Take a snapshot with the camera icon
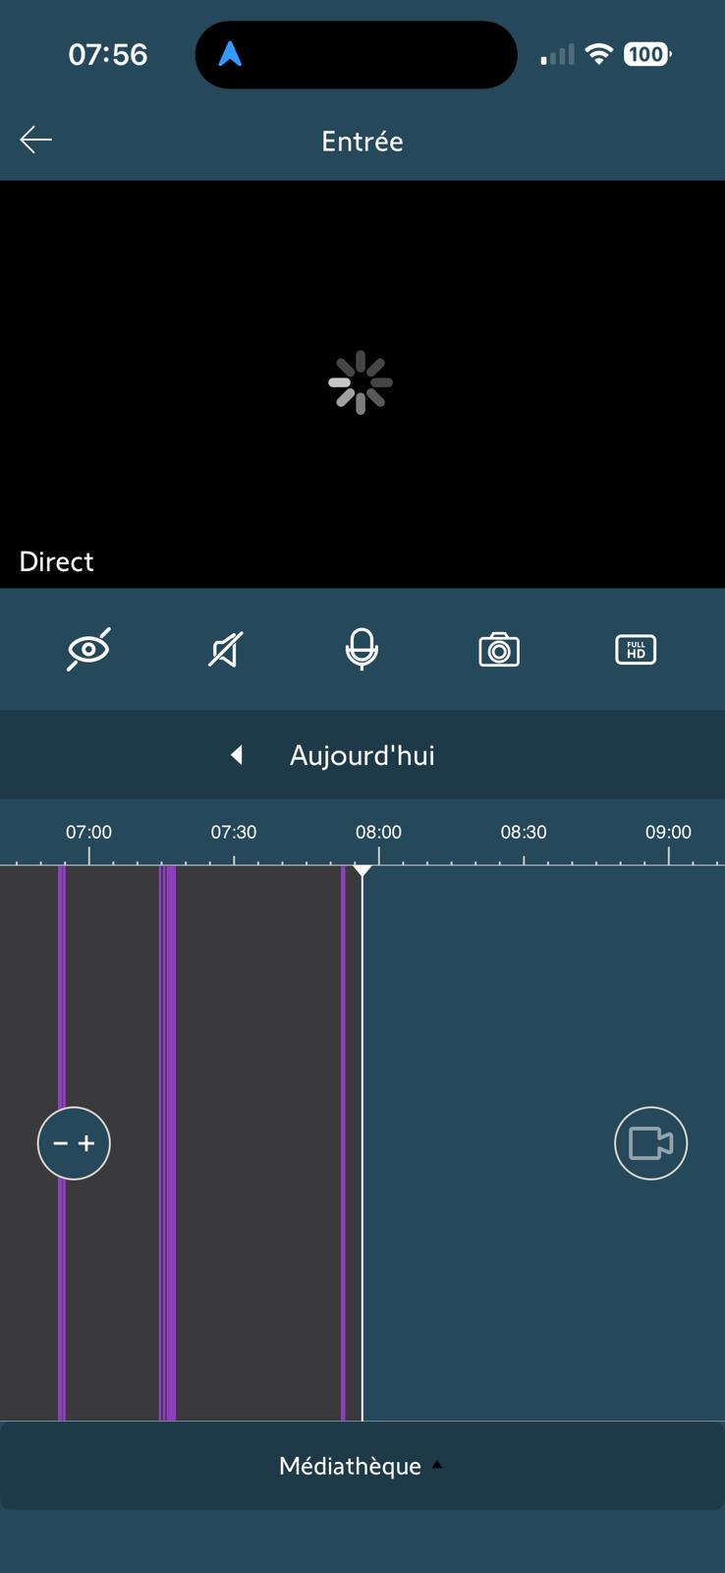725x1573 pixels. [x=499, y=650]
